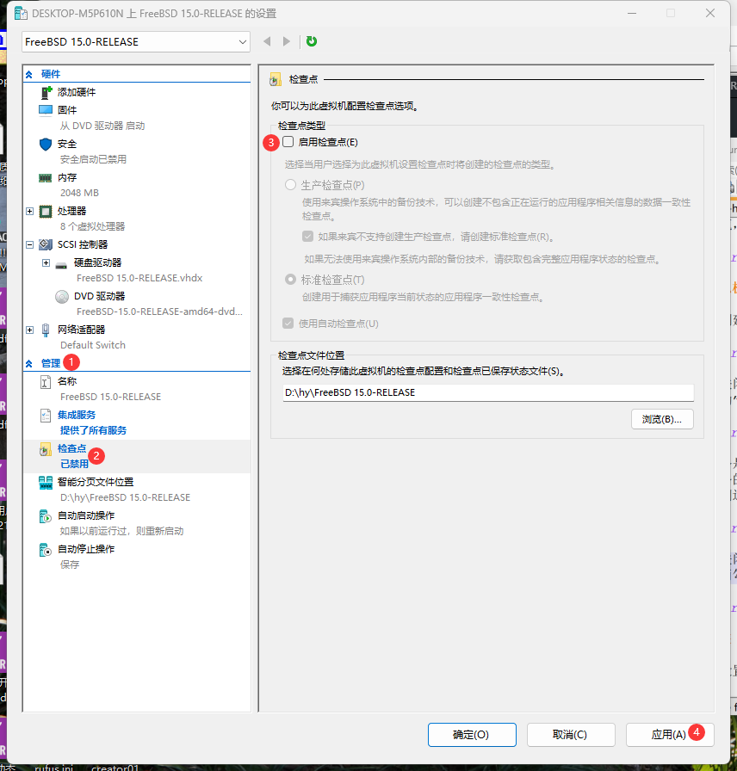Click '8 个虚拟处理器' text

tap(92, 226)
